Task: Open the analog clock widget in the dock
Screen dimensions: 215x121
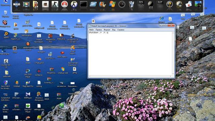Action: click(122, 4)
